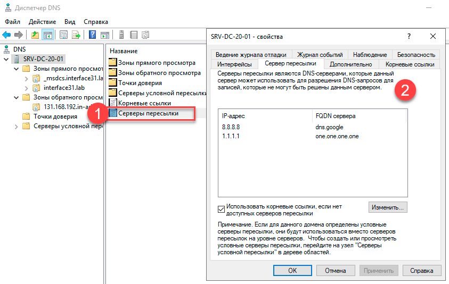Screen dimensions: 449x284
Task: Switch to the Безопасность tab
Action: (416, 55)
